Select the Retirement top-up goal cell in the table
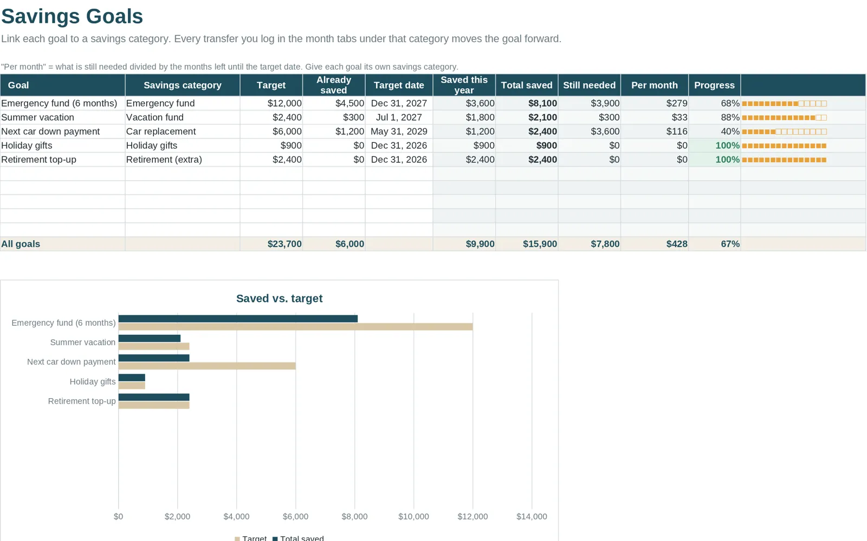Screen dimensions: 867x541 coord(62,160)
